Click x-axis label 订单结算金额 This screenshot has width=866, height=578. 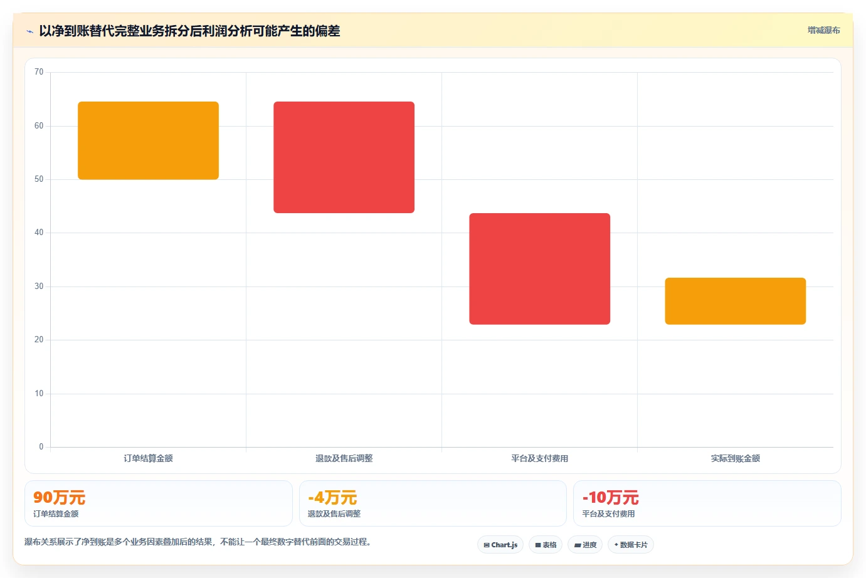pyautogui.click(x=148, y=458)
